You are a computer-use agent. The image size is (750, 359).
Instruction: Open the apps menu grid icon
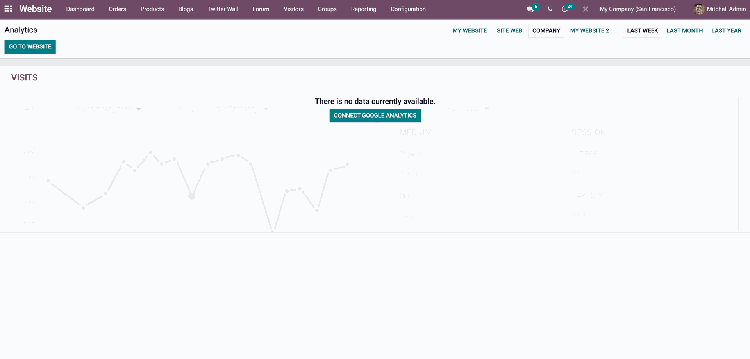click(8, 9)
